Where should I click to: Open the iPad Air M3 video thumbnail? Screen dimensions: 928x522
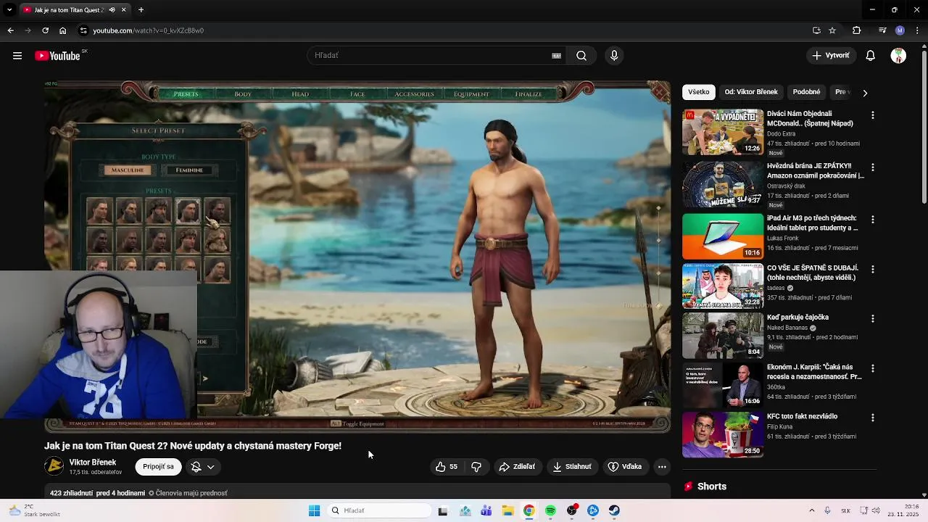723,236
